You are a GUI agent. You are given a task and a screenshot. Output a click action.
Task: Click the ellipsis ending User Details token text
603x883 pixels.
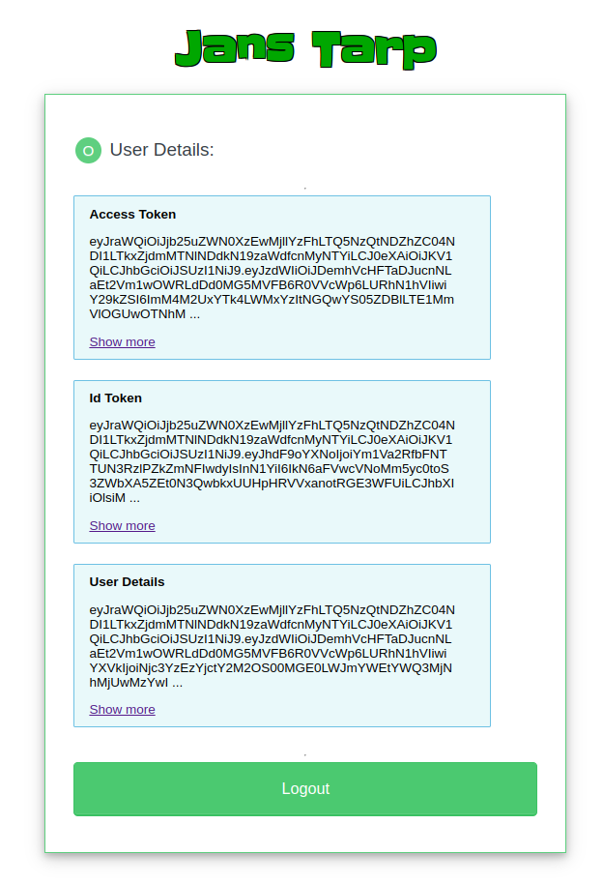click(x=177, y=682)
